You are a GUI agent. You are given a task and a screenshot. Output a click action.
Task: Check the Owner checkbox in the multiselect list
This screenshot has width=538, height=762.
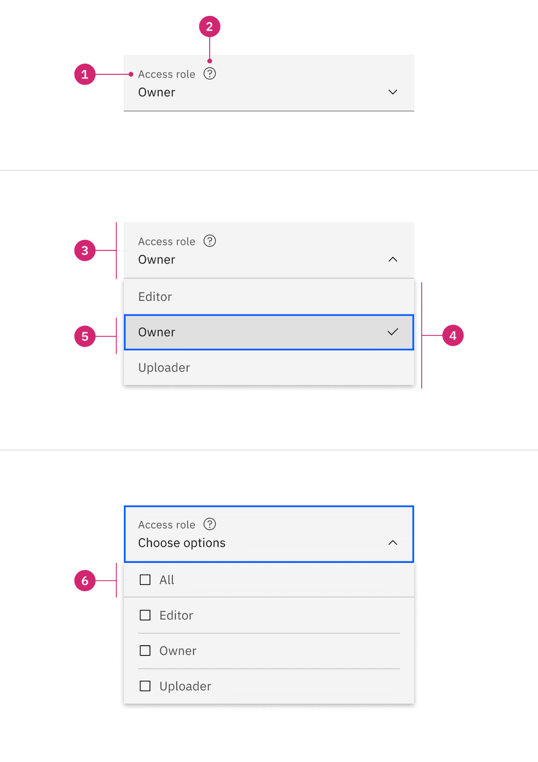tap(145, 650)
